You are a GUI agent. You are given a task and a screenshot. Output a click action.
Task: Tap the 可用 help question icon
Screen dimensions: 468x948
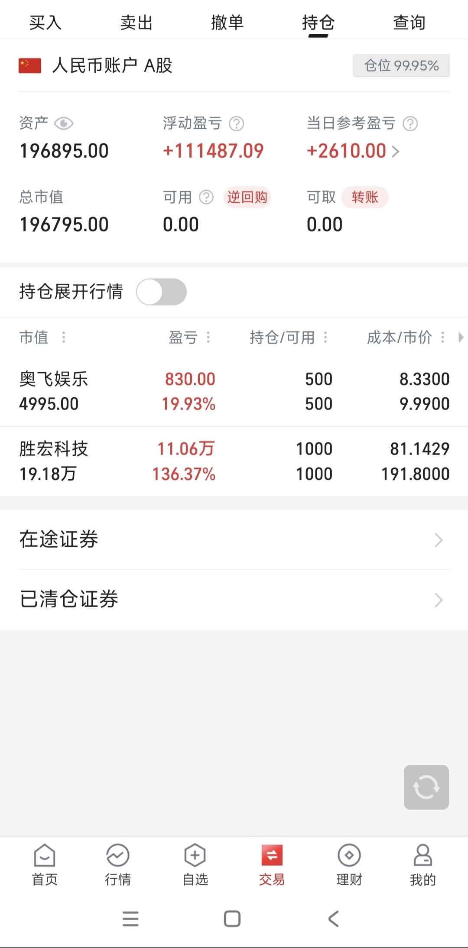pyautogui.click(x=206, y=198)
